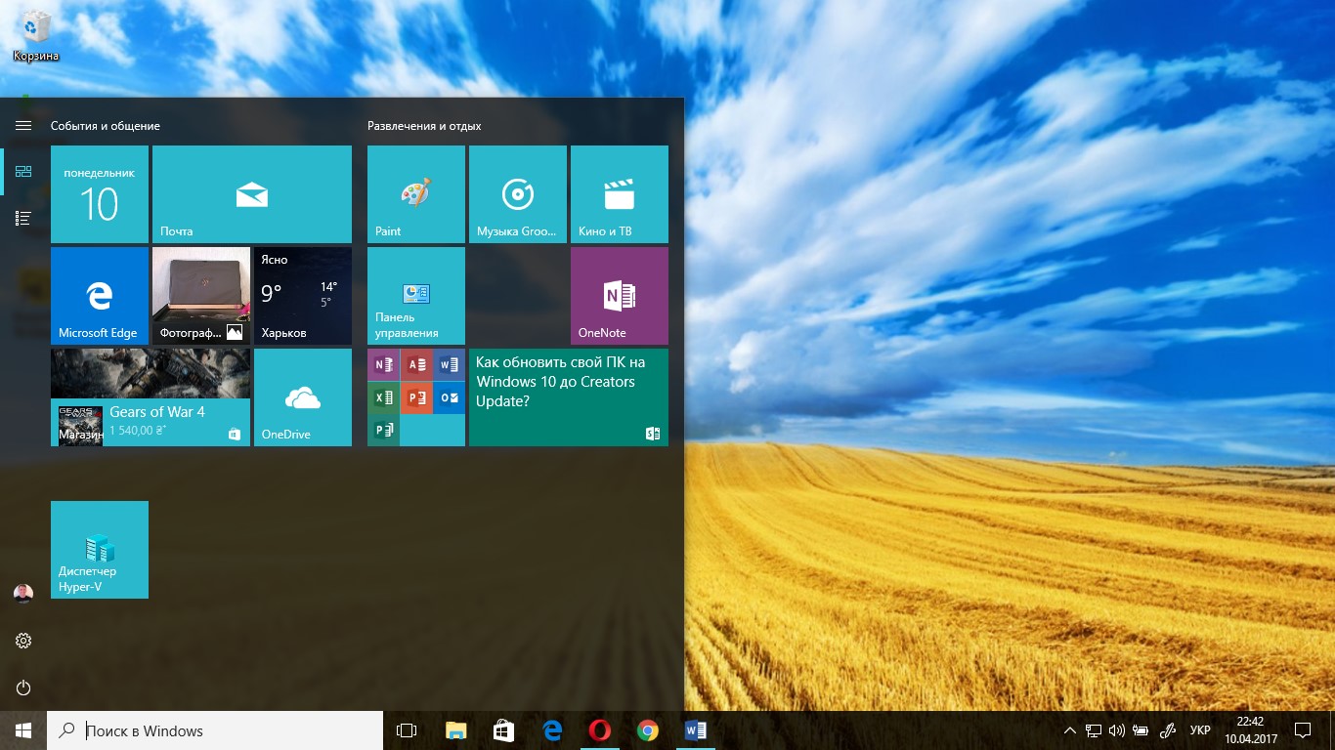This screenshot has height=750, width=1335.
Task: Change input language via УКР indicator
Action: 1200,730
